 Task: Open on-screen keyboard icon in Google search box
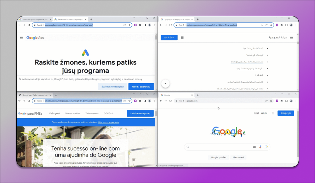254,147
